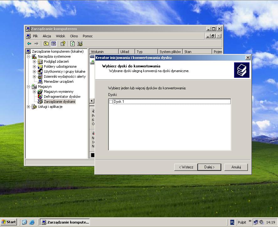Select Dysk 1 label in the disk list

point(118,102)
